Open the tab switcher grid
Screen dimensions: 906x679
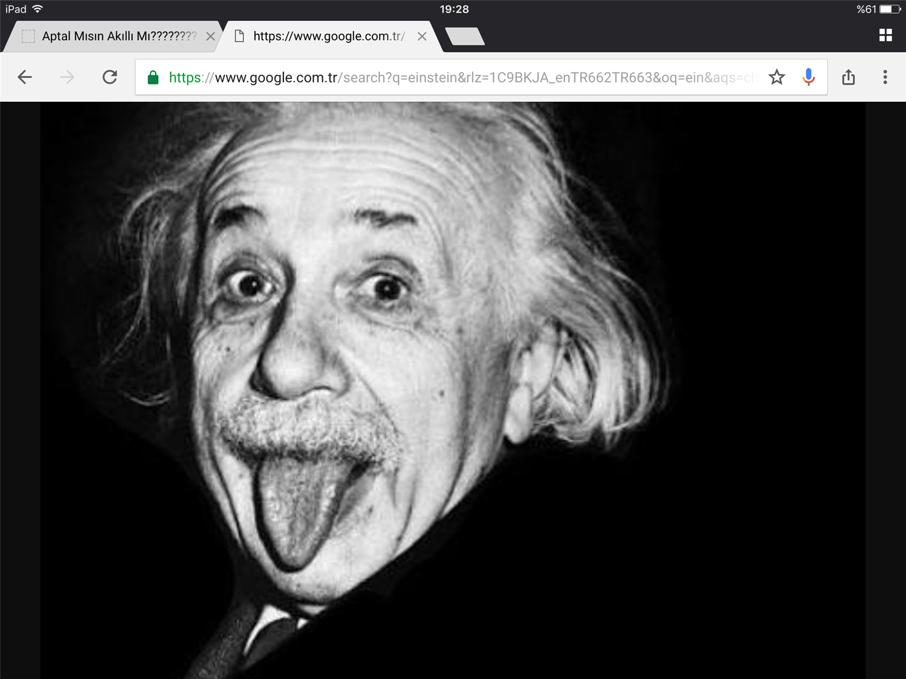(886, 35)
